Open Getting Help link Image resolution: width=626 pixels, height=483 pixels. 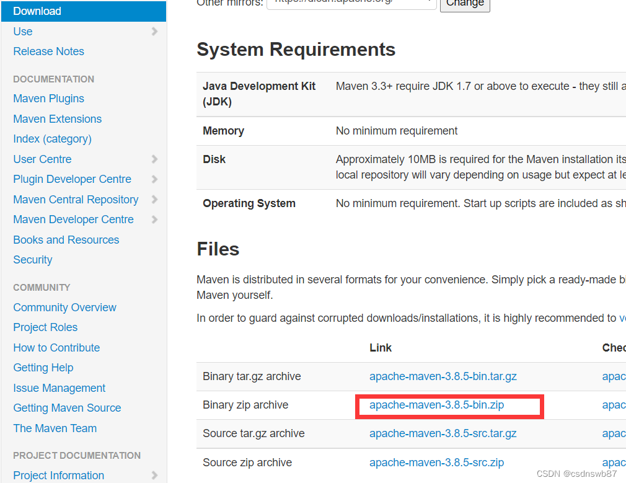tap(43, 368)
